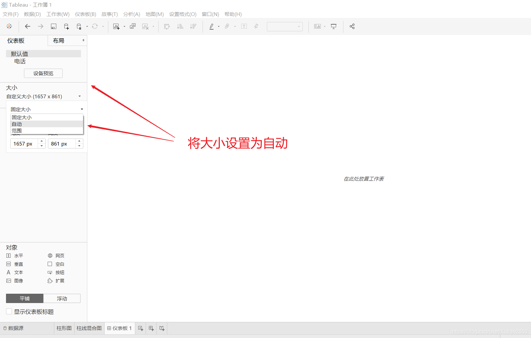Open the 数据(D) menu

pyautogui.click(x=32, y=14)
